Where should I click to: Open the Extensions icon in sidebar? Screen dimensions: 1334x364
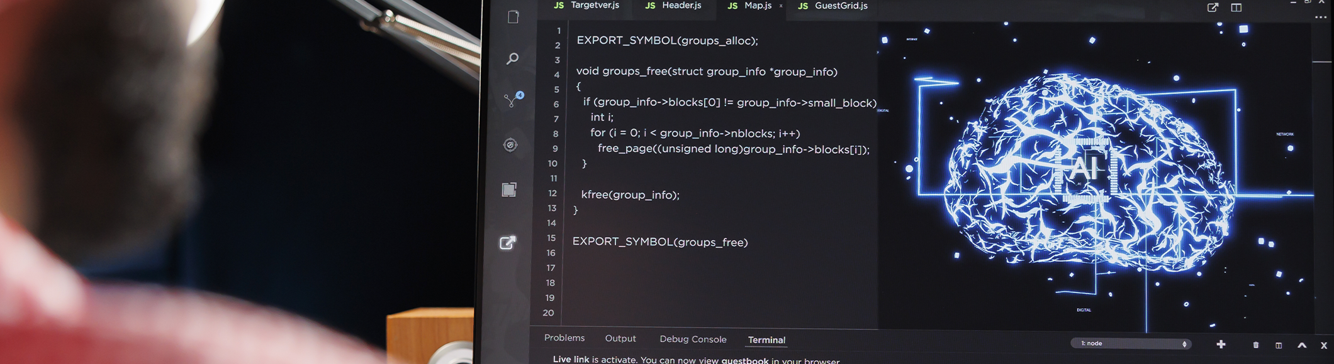tap(509, 190)
